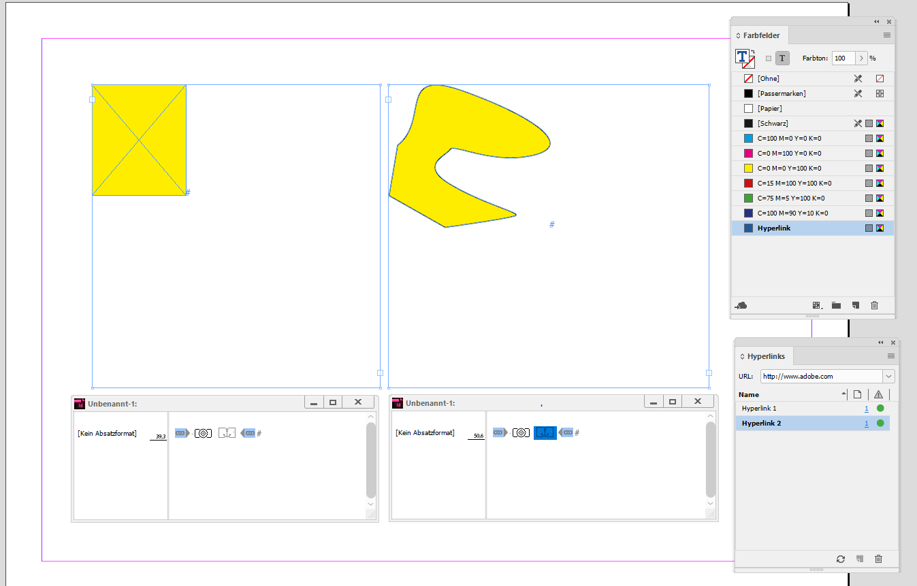Expand Farbton slider with the arrow button
This screenshot has height=586, width=917.
[x=862, y=58]
